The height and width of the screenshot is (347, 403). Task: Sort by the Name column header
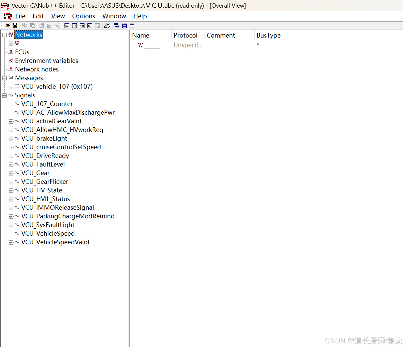point(151,35)
